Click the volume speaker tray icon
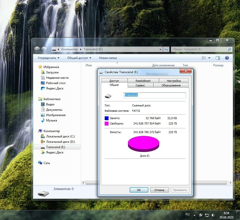This screenshot has width=240, height=220. (x=213, y=215)
